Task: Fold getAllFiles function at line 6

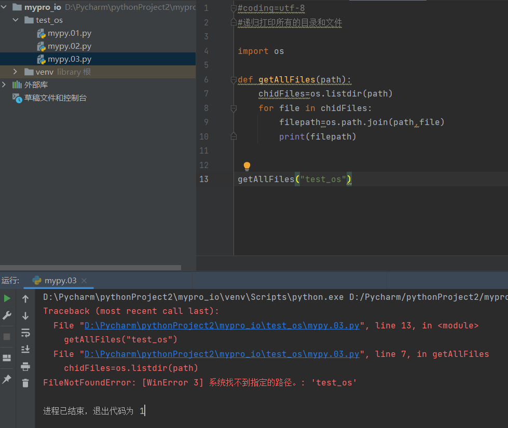Action: pos(234,80)
